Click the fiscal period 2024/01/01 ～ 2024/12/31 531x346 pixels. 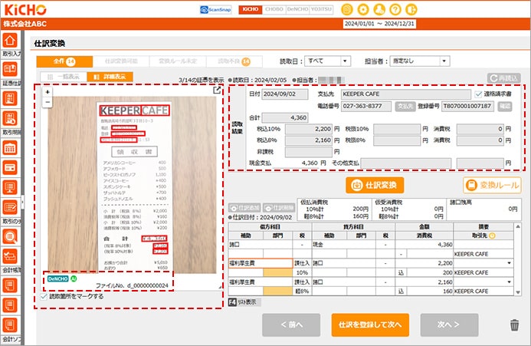379,24
